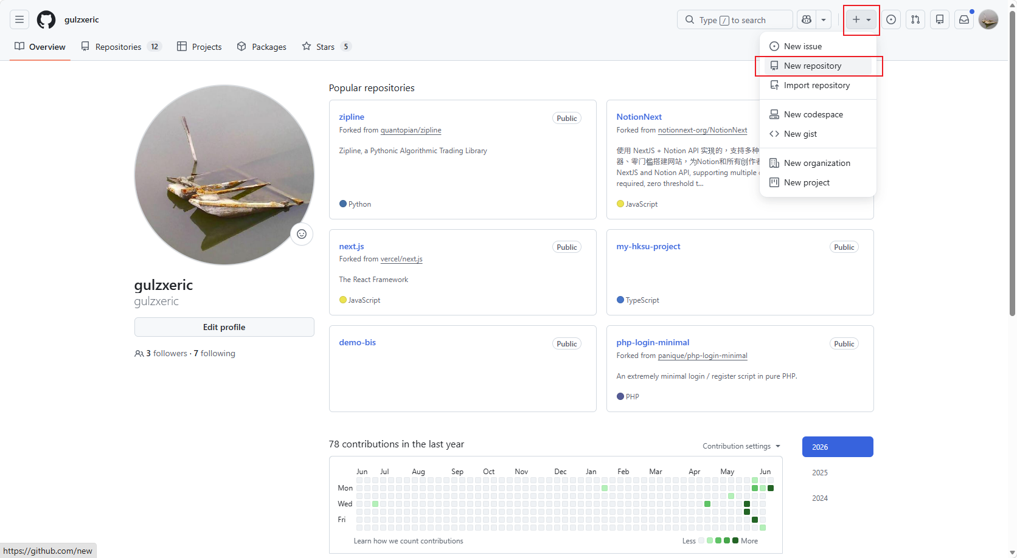Switch to the Overview tab

point(40,47)
